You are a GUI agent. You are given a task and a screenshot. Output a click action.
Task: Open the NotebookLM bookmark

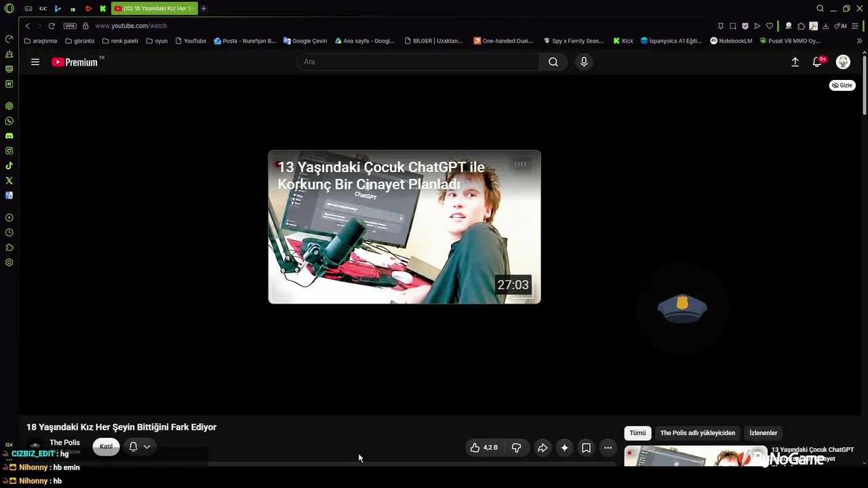pyautogui.click(x=731, y=41)
